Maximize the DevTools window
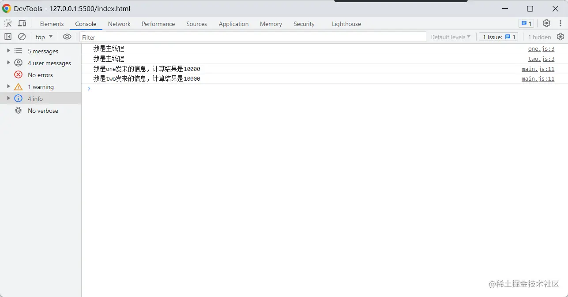Screen dimensions: 568x297 pos(530,8)
